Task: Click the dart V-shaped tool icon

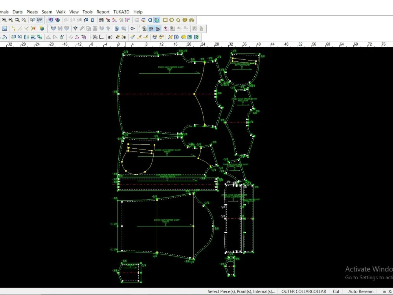Action: click(x=75, y=28)
